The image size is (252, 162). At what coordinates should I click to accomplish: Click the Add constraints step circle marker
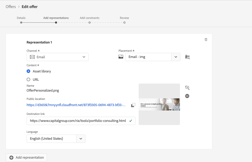pyautogui.click(x=90, y=23)
